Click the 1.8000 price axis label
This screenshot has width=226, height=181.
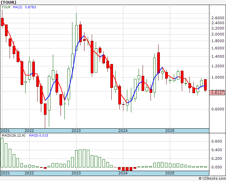pos(218,41)
